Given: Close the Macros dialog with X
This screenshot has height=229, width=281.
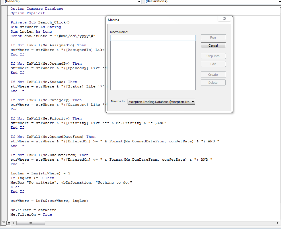Looking at the screenshot, I should click(224, 19).
